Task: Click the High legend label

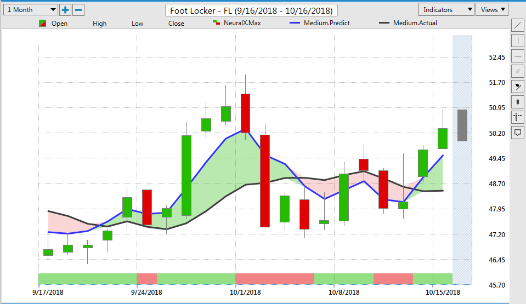Action: [100, 24]
